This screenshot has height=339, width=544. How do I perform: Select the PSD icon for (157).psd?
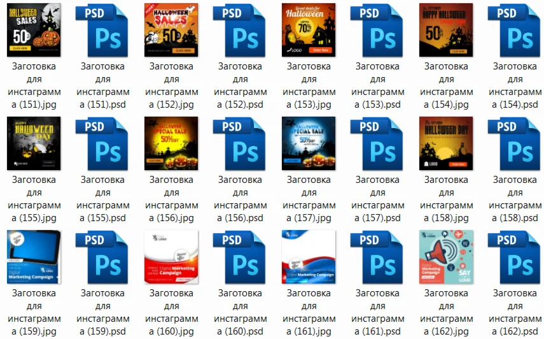click(377, 144)
